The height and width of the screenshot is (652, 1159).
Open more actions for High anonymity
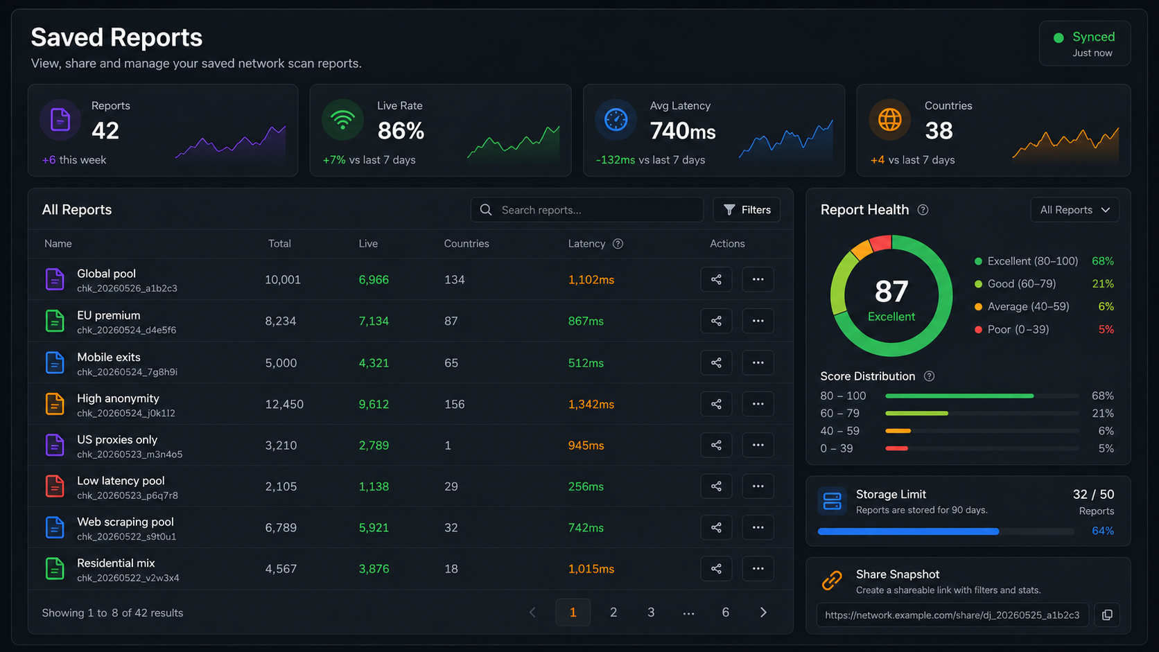[x=758, y=403]
